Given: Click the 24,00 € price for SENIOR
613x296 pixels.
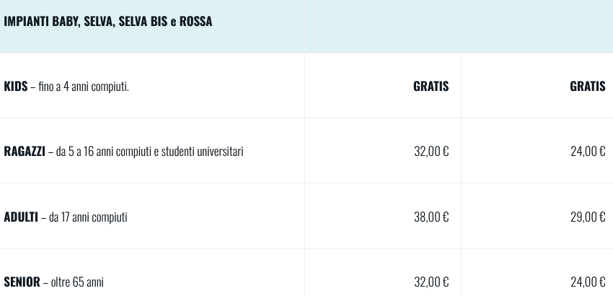Looking at the screenshot, I should [x=588, y=282].
